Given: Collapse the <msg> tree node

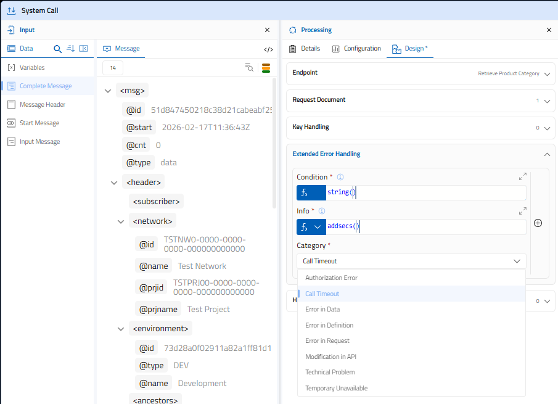Looking at the screenshot, I should [109, 91].
